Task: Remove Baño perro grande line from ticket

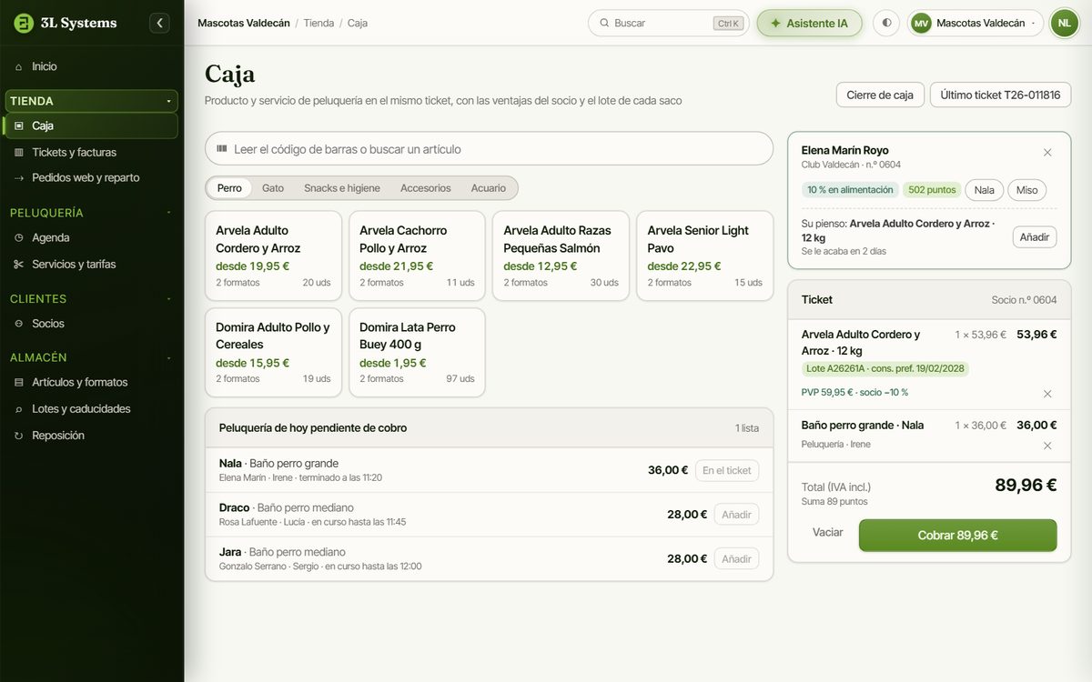Action: (1047, 446)
